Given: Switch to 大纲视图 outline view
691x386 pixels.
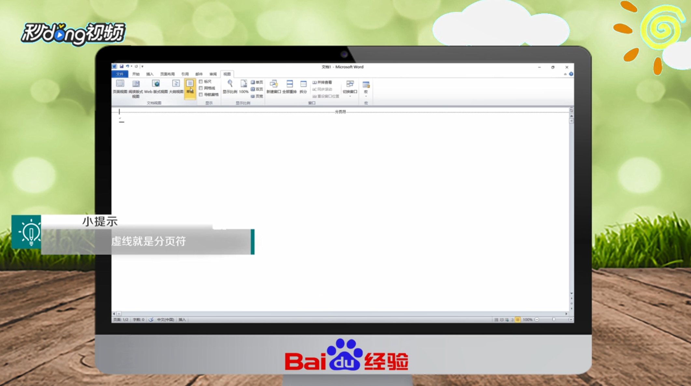Looking at the screenshot, I should pos(176,84).
